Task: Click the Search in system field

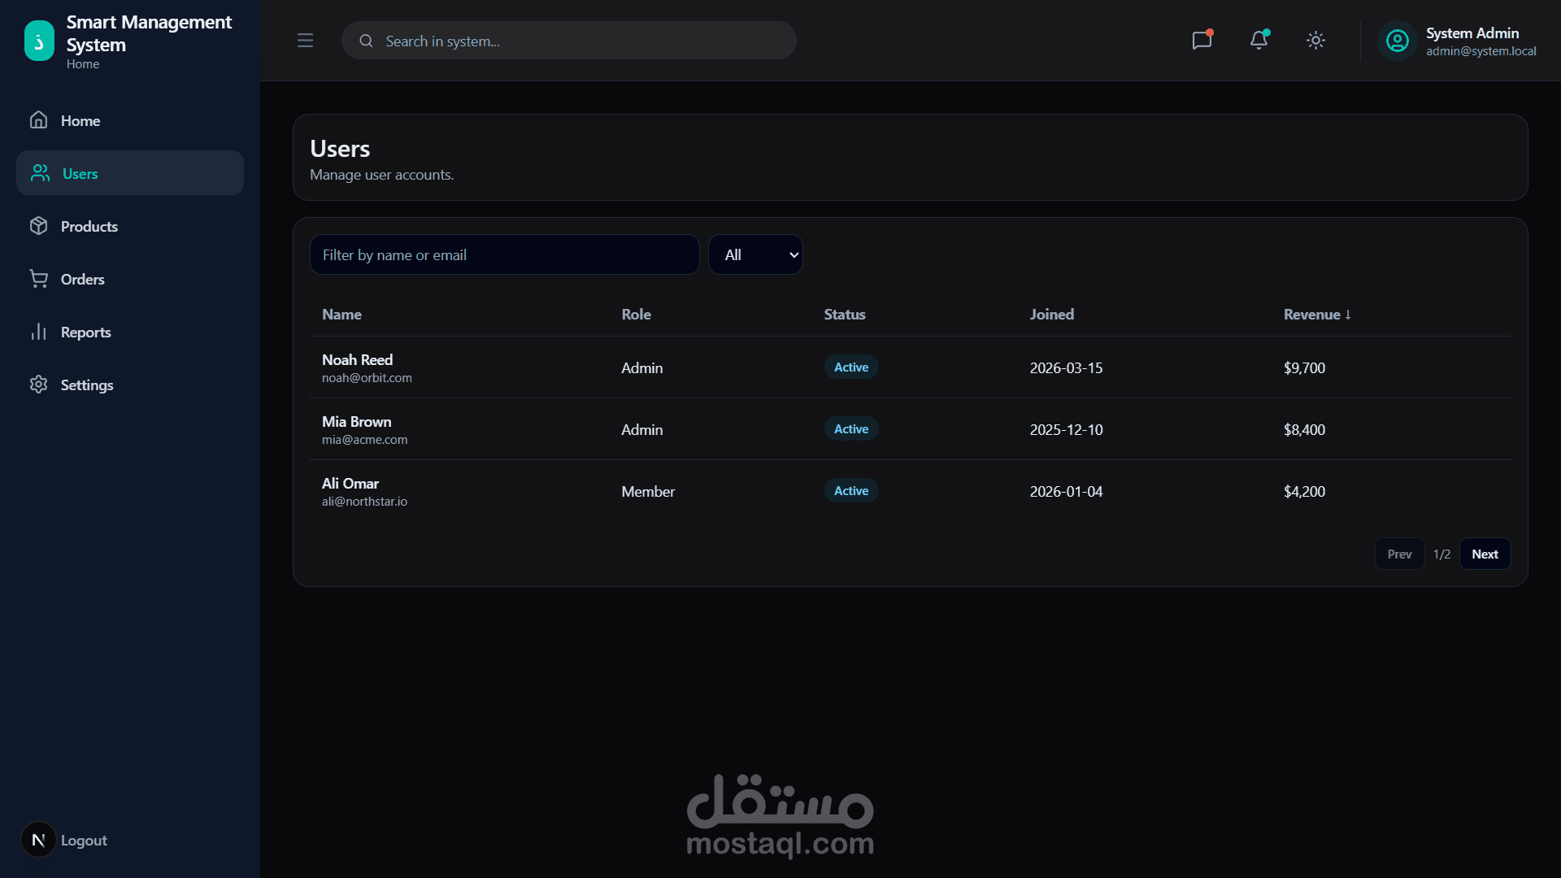Action: (x=569, y=41)
